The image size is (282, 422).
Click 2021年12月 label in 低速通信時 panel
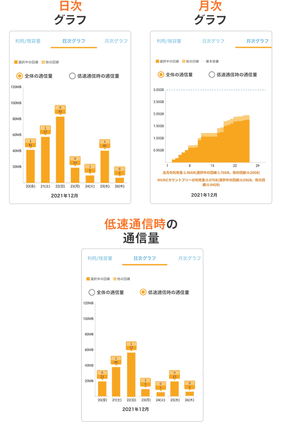pos(136,409)
